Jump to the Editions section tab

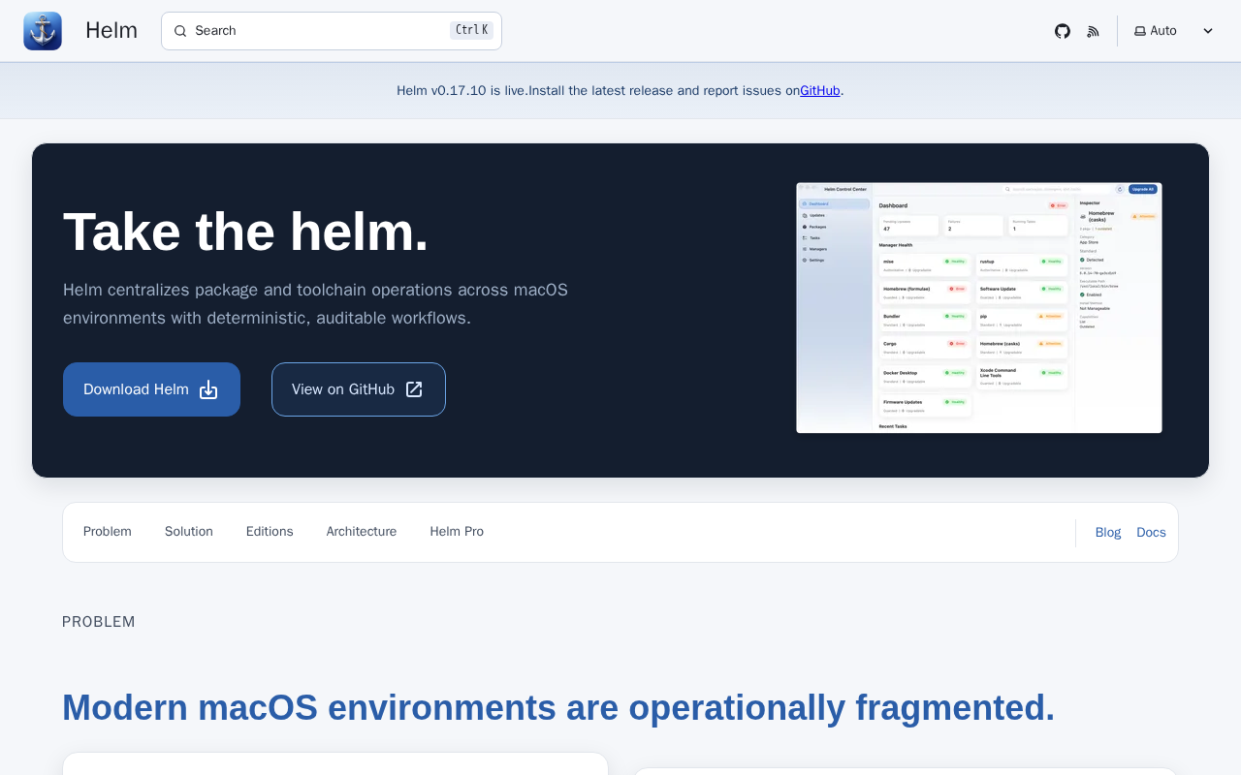[x=270, y=532]
